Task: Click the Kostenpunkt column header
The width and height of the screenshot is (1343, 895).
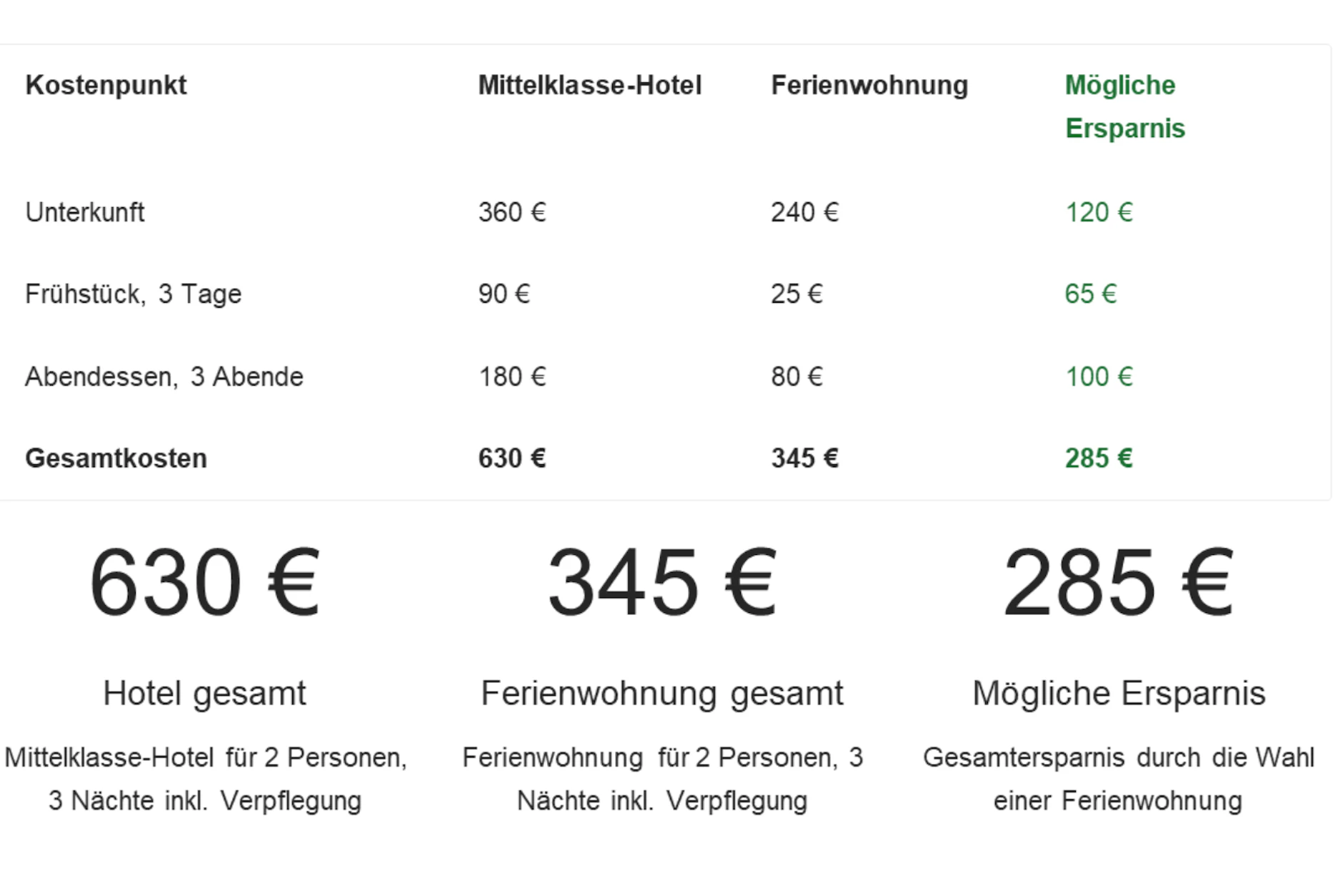Action: [x=106, y=86]
